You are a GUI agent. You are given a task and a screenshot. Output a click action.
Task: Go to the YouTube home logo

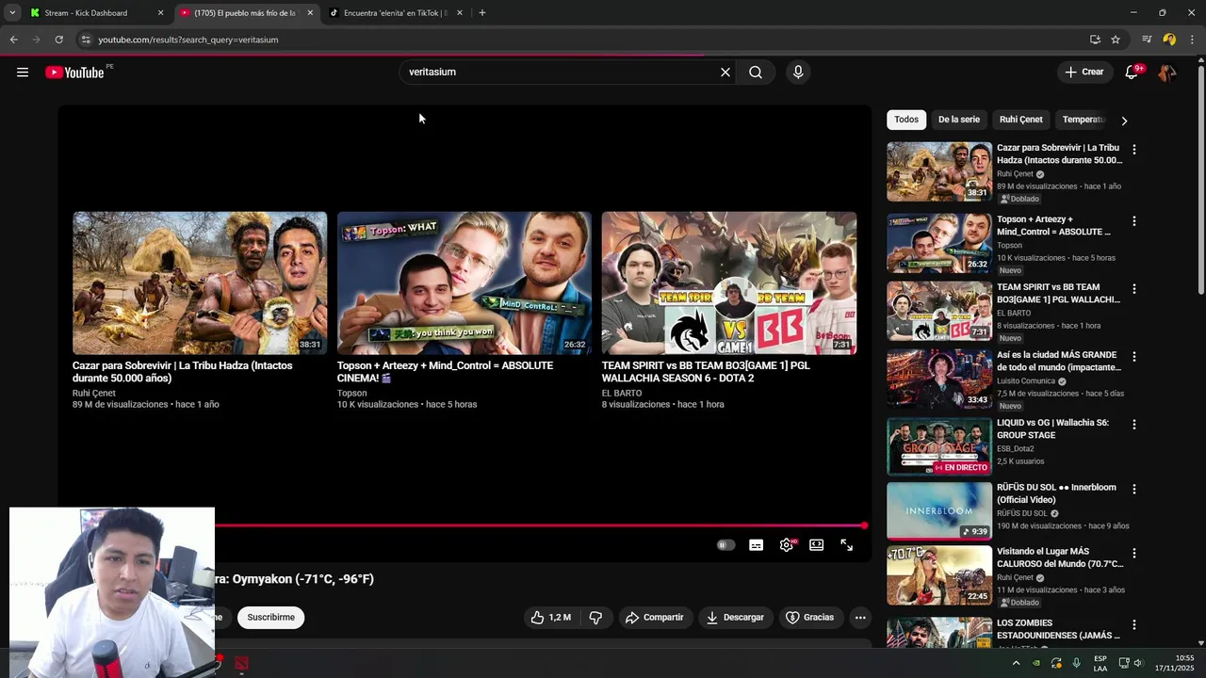(x=74, y=73)
